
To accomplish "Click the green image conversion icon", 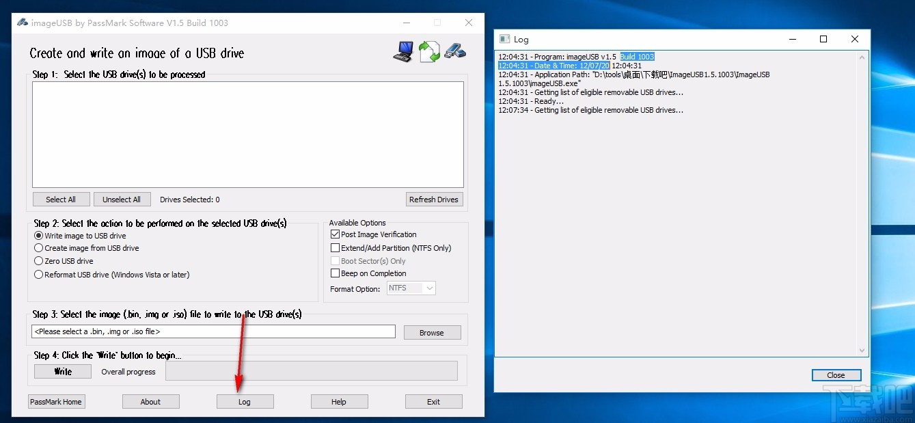I will [x=428, y=51].
